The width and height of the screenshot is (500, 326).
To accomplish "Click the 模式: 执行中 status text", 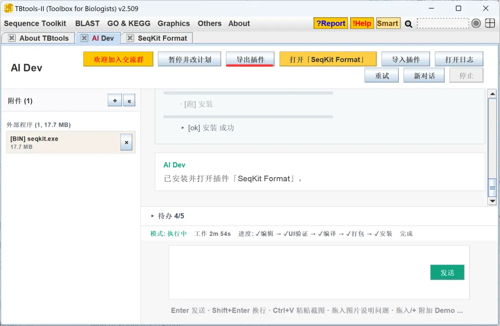I will (x=169, y=234).
